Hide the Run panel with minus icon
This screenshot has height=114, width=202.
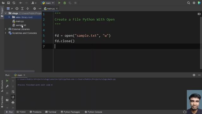click(x=199, y=75)
